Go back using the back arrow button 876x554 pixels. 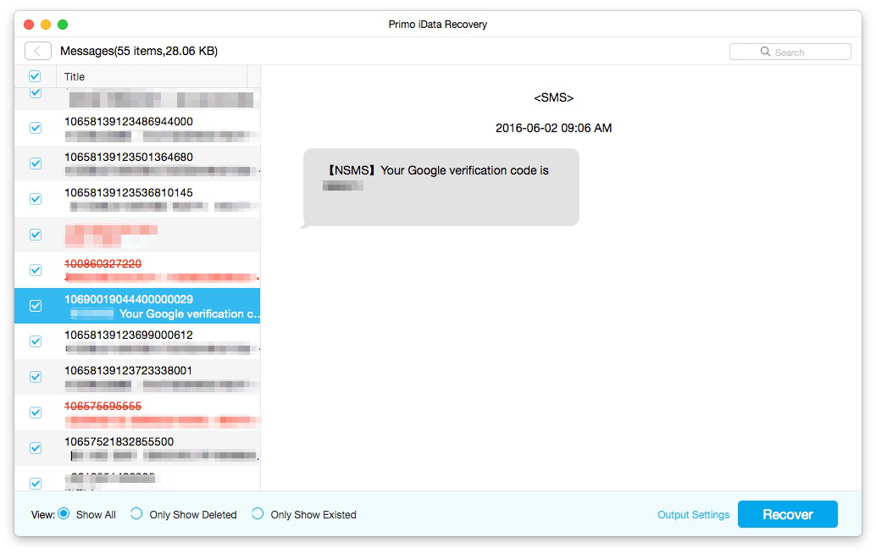pos(38,52)
